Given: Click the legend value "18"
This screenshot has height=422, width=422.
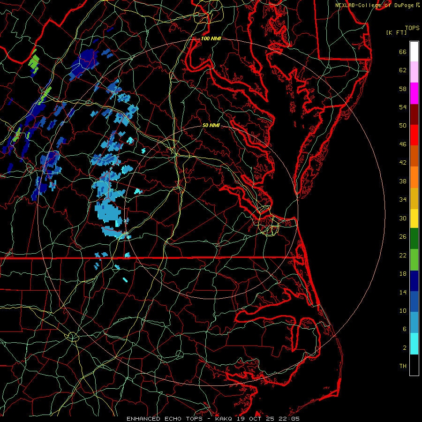Looking at the screenshot, I should pos(403,274).
